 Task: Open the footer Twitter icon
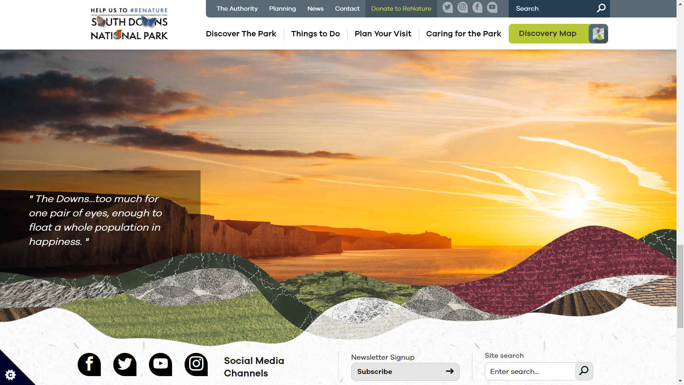coord(125,364)
